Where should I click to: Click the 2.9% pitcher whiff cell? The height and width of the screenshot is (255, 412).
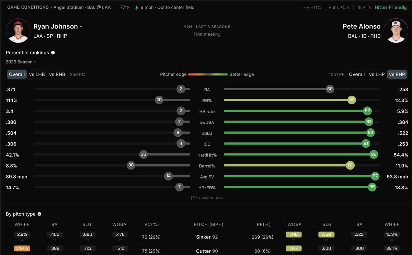coord(22,234)
